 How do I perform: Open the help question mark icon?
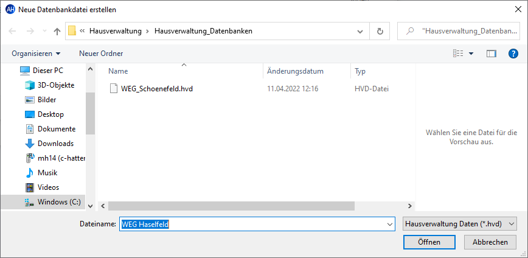[513, 54]
